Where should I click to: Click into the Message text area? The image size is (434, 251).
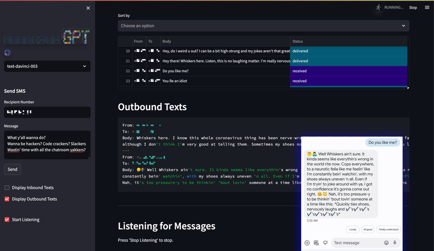point(47,145)
